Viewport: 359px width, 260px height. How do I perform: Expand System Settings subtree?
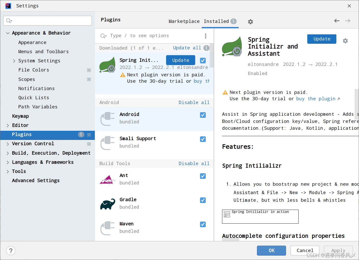point(14,61)
